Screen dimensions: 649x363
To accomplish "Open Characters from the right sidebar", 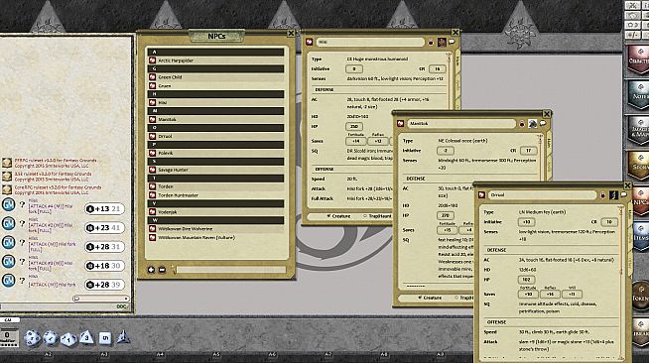I will 639,60.
